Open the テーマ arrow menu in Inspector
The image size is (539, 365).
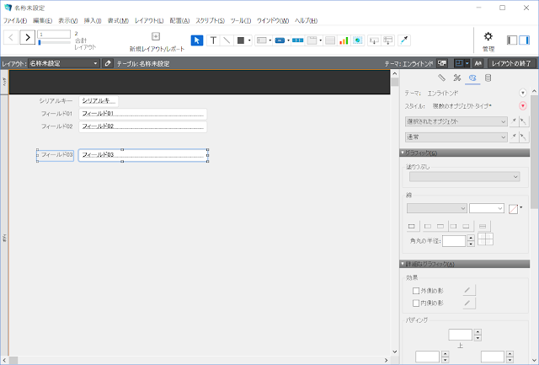(x=522, y=93)
